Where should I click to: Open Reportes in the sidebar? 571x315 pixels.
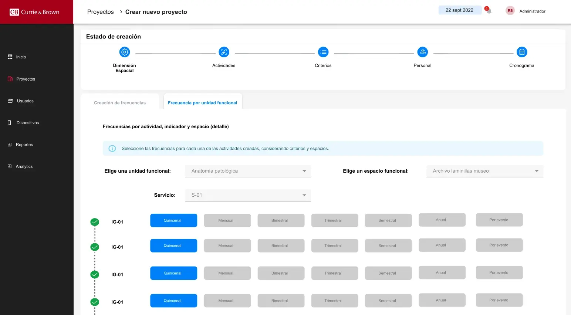click(x=24, y=145)
